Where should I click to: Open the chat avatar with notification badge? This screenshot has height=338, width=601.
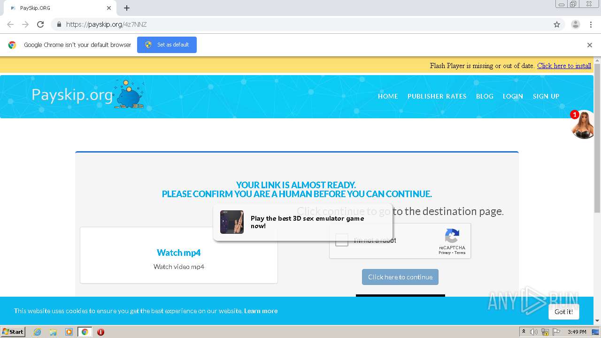click(583, 125)
